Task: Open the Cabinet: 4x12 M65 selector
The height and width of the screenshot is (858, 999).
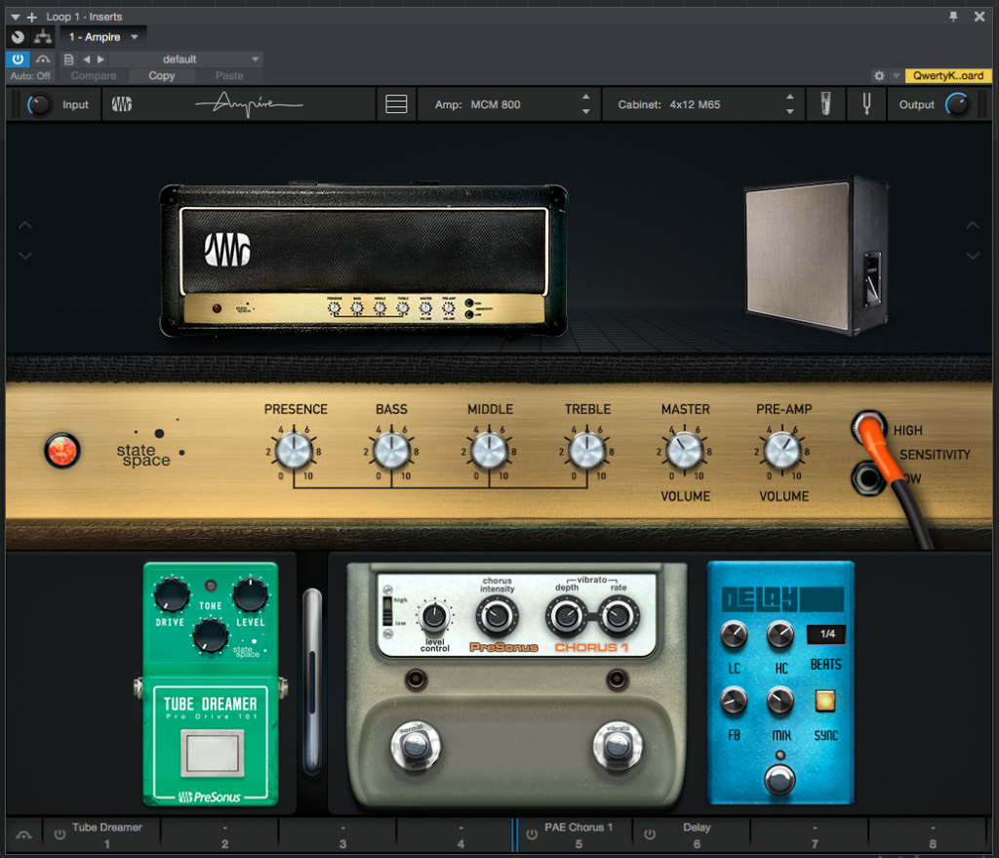Action: click(x=700, y=104)
